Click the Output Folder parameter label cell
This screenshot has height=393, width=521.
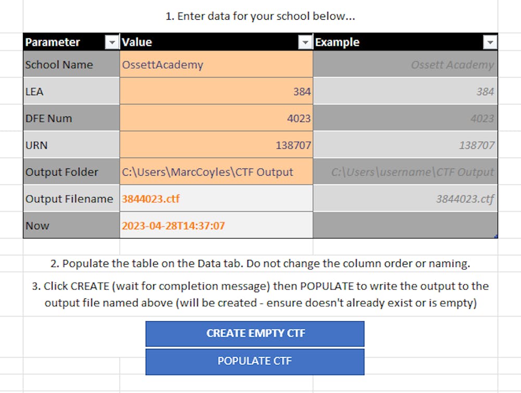71,172
